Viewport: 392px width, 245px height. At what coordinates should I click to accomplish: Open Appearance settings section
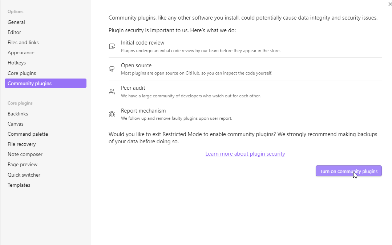[x=21, y=52]
